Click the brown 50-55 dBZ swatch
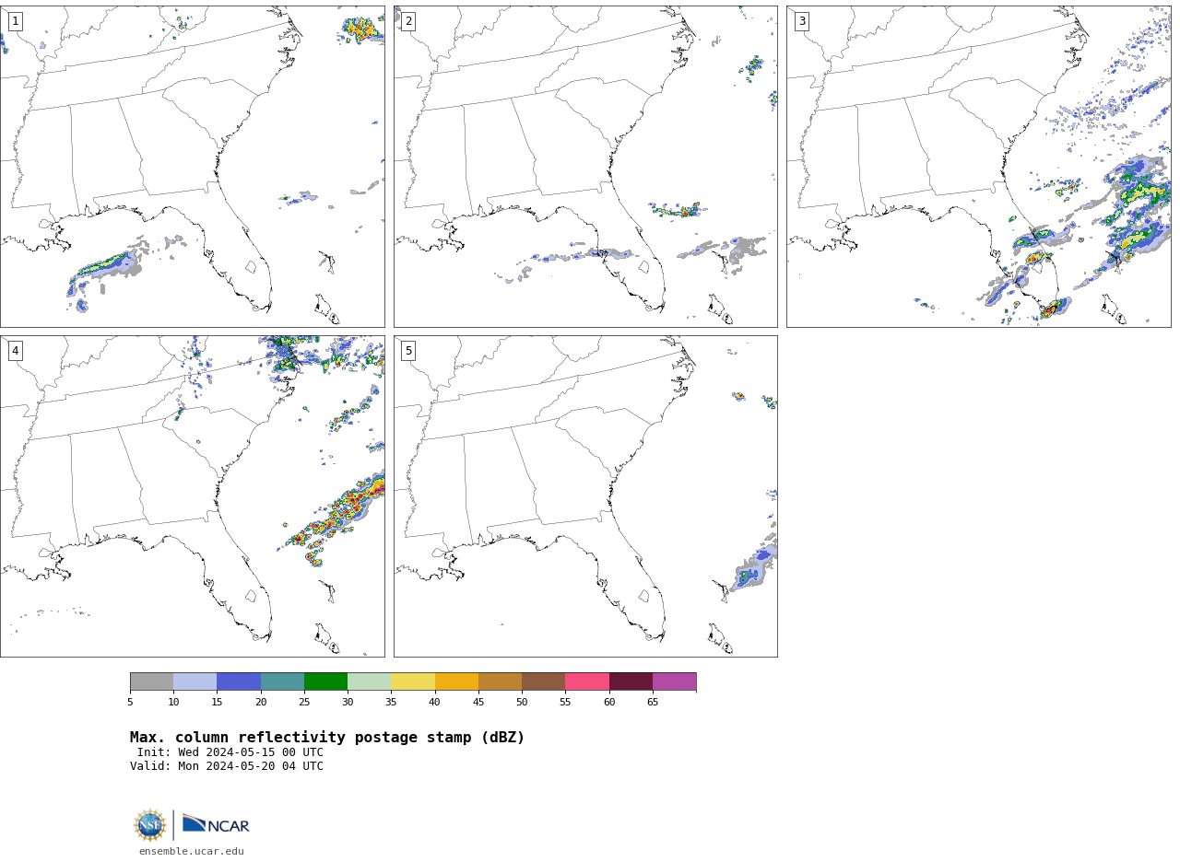Image resolution: width=1180 pixels, height=862 pixels. click(543, 681)
